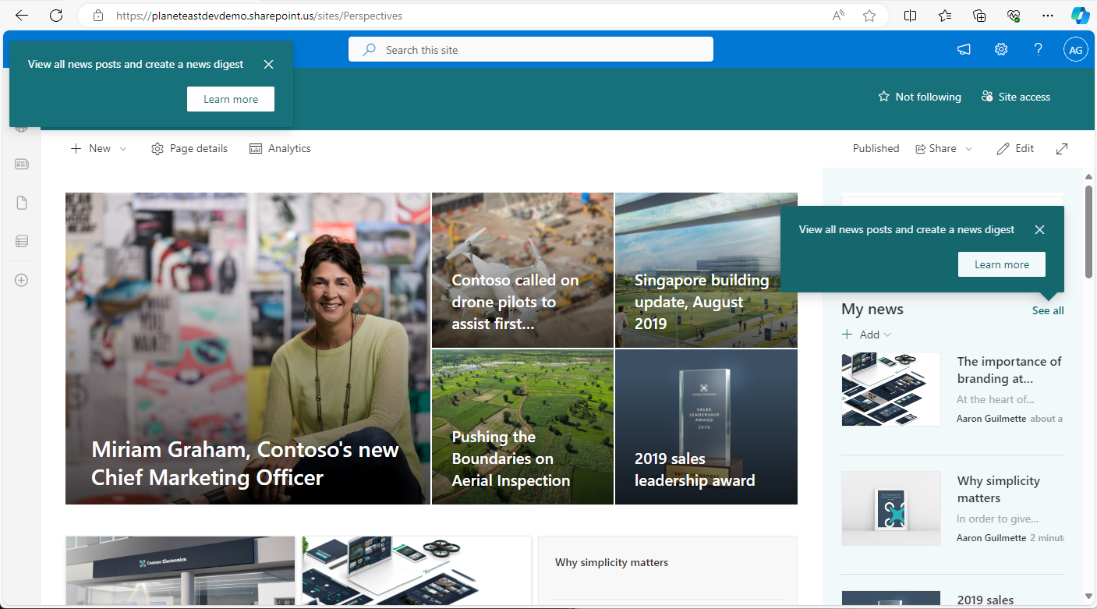1097x609 pixels.
Task: Open Copilot in the Edge toolbar
Action: pos(1080,16)
